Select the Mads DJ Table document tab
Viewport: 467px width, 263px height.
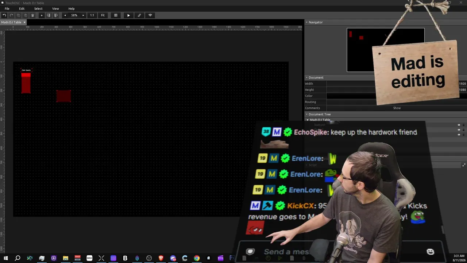tap(11, 22)
